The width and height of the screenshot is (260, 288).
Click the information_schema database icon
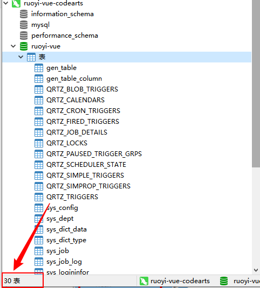point(24,14)
